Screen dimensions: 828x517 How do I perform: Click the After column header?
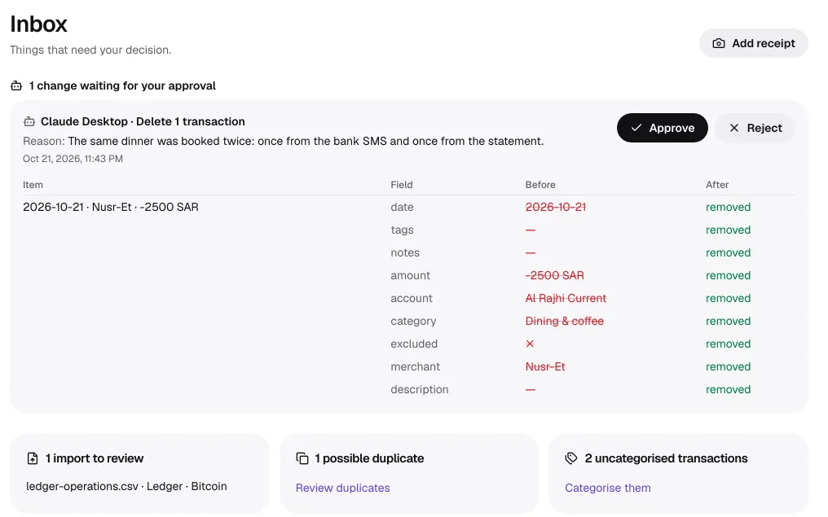pos(717,185)
